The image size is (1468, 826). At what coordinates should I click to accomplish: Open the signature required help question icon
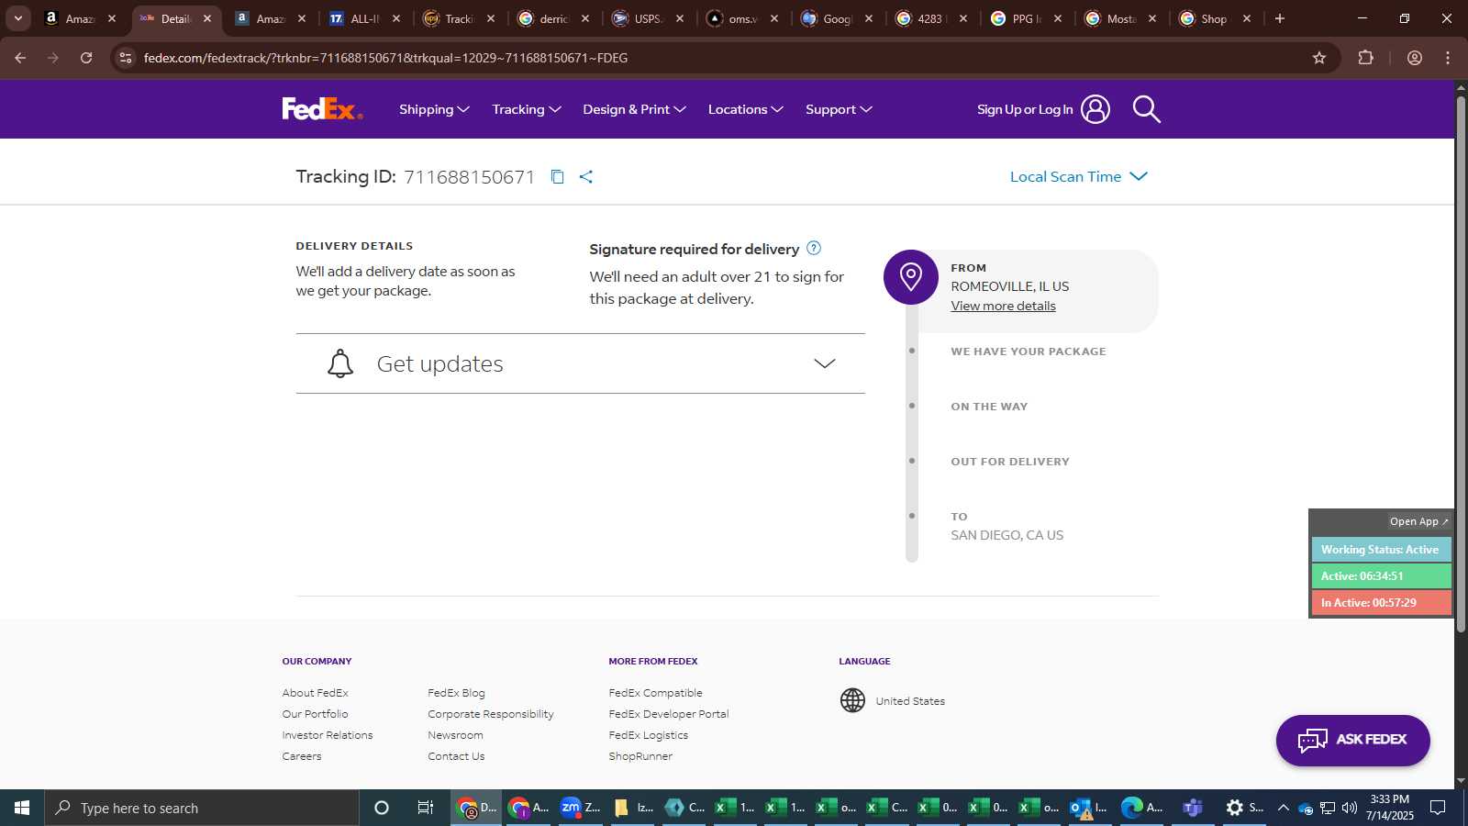(x=814, y=248)
